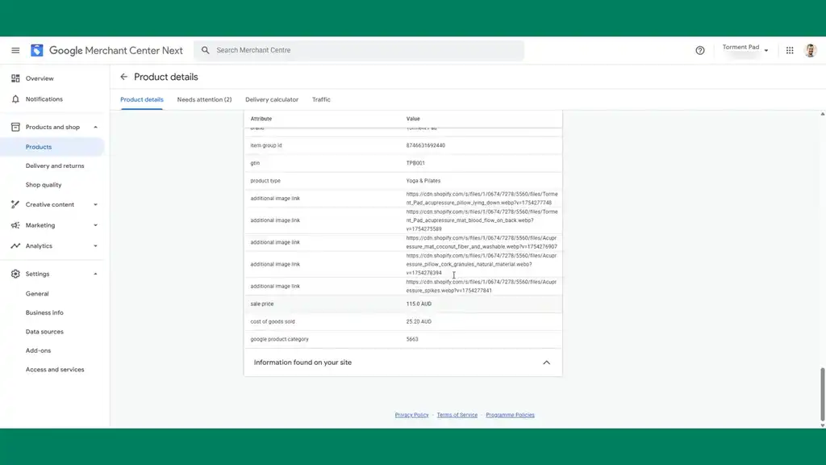The height and width of the screenshot is (465, 826).
Task: Open the Terms of Service link
Action: tap(457, 415)
